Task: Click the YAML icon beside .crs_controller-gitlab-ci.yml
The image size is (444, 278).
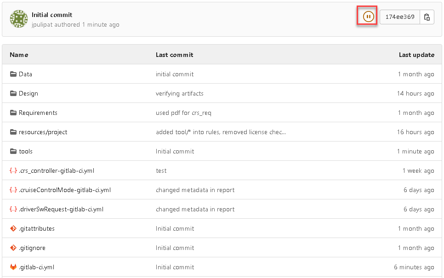Action: click(13, 170)
